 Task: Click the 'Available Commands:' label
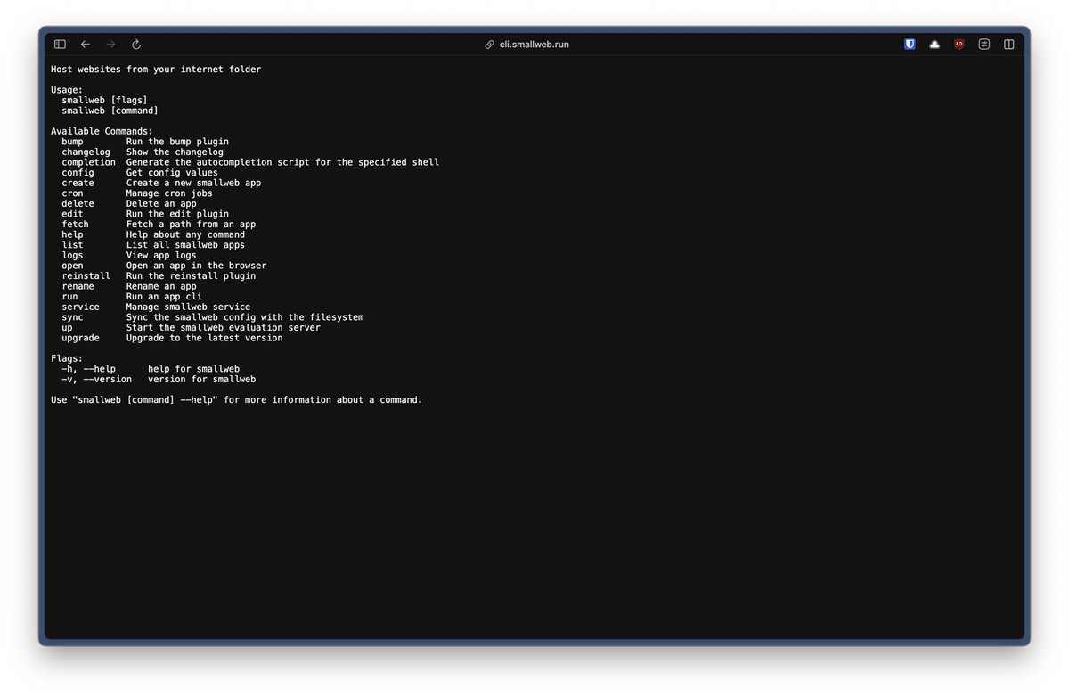[x=102, y=131]
